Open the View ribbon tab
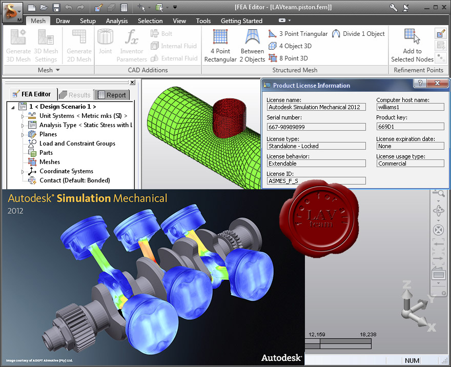This screenshot has height=367, width=451. click(179, 21)
